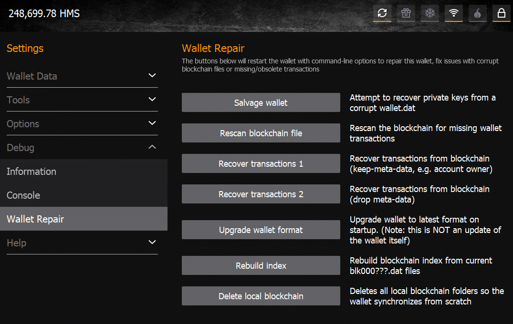Click the Wi-Fi network connections icon
Image resolution: width=513 pixels, height=324 pixels.
click(x=454, y=13)
